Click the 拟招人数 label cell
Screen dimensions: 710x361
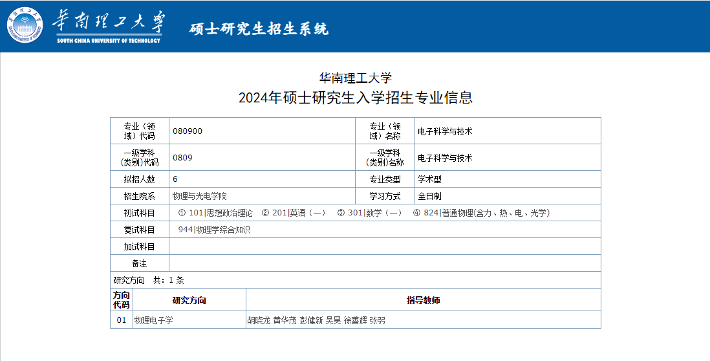tap(140, 179)
